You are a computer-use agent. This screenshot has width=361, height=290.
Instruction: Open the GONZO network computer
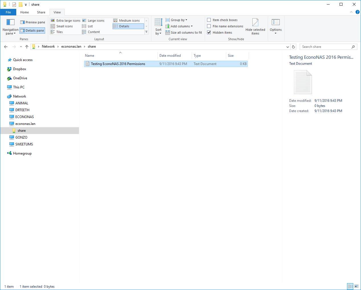[x=21, y=137]
